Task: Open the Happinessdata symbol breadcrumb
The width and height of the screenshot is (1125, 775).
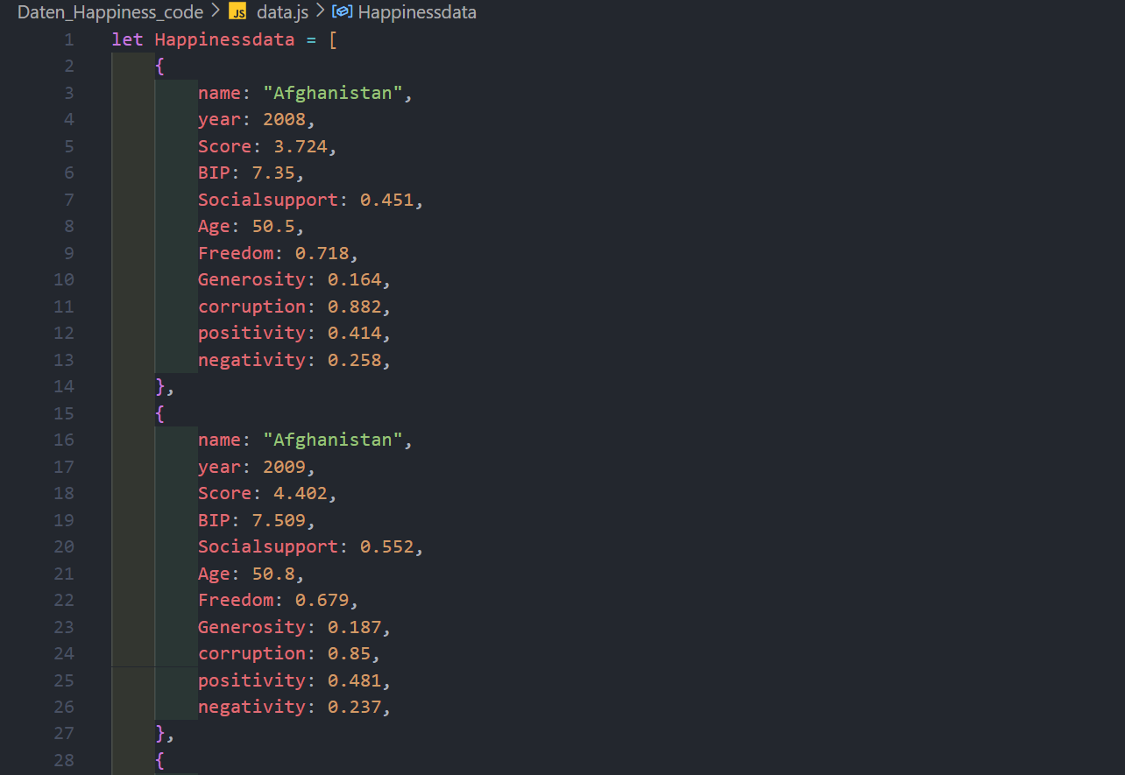Action: click(x=417, y=12)
